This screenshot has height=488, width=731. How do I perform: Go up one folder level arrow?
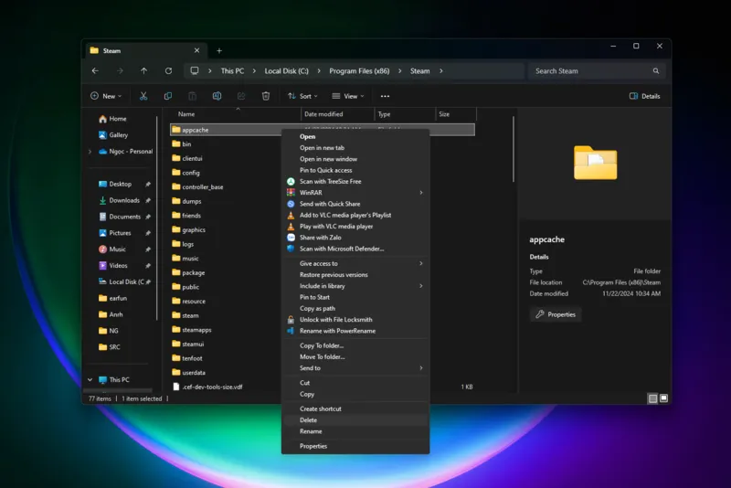click(x=144, y=71)
